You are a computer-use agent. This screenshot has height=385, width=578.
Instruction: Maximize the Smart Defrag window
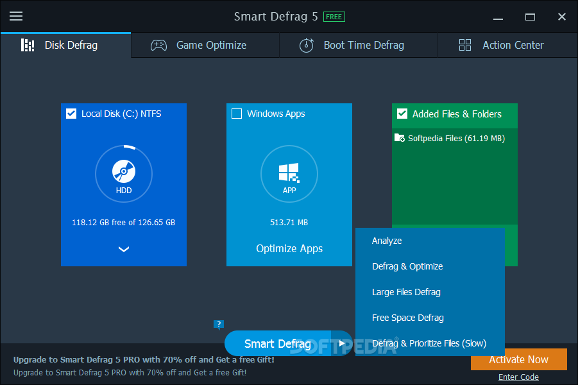point(530,17)
